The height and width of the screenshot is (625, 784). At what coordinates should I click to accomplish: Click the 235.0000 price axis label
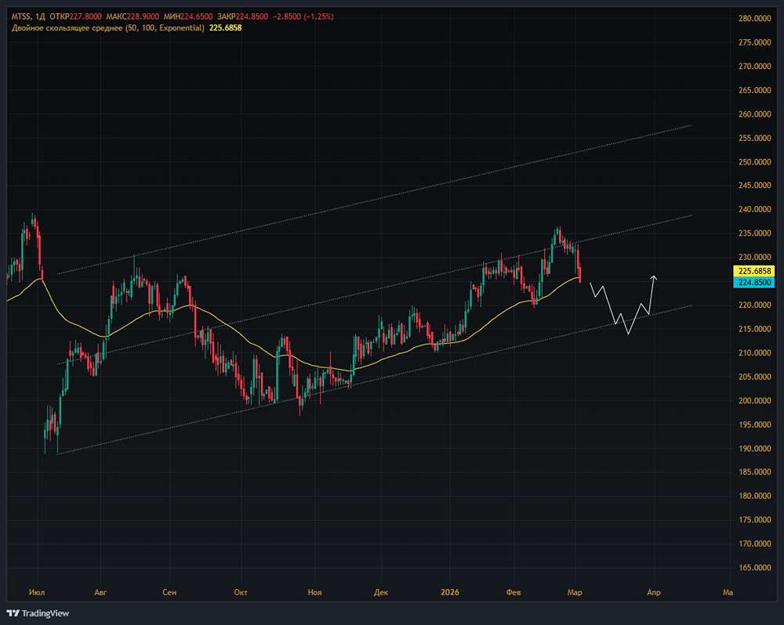(754, 233)
